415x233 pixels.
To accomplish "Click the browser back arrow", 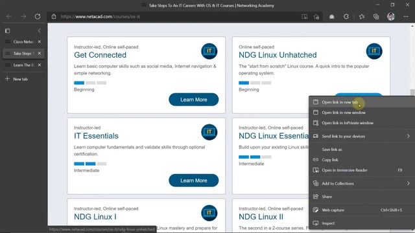I will click(8, 17).
